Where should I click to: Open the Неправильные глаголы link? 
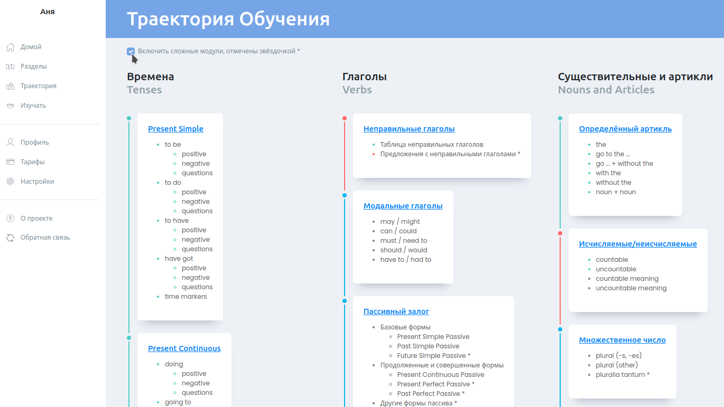409,129
